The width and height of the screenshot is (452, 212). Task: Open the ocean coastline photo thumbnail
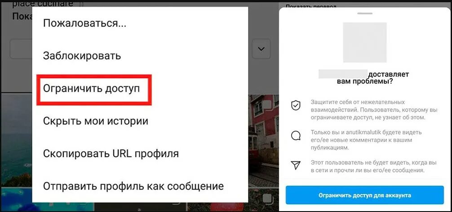17,140
